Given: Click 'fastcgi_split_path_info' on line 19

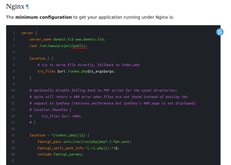Looking at the screenshot, I should coord(60,148).
